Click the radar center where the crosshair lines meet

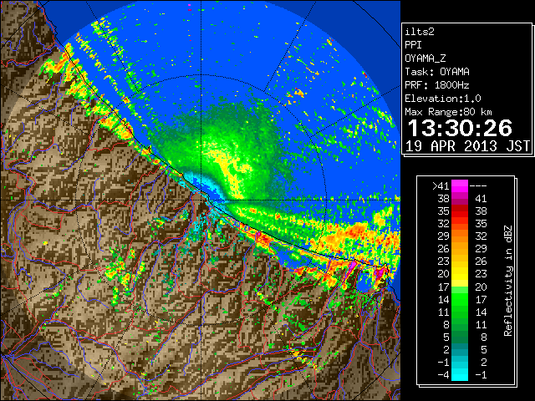click(x=201, y=200)
